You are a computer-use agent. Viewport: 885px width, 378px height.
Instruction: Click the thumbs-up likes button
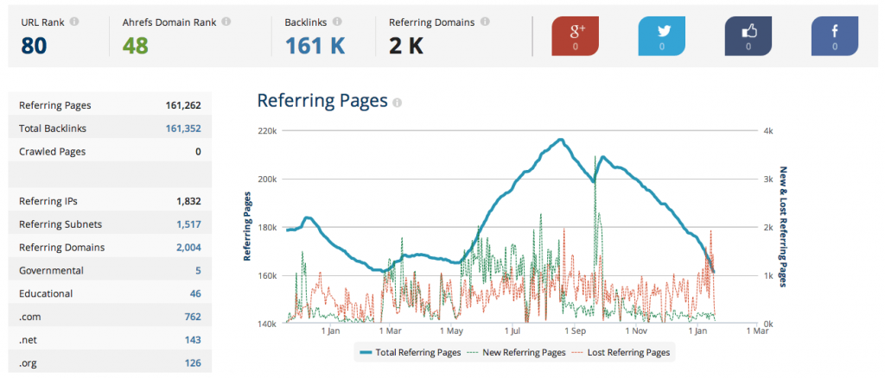tap(748, 36)
